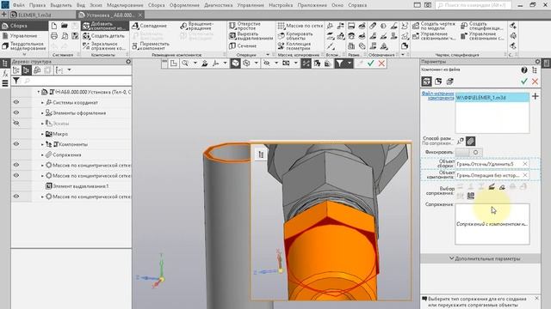Open a file via the folder icon
This screenshot has width=551, height=309.
[65, 26]
